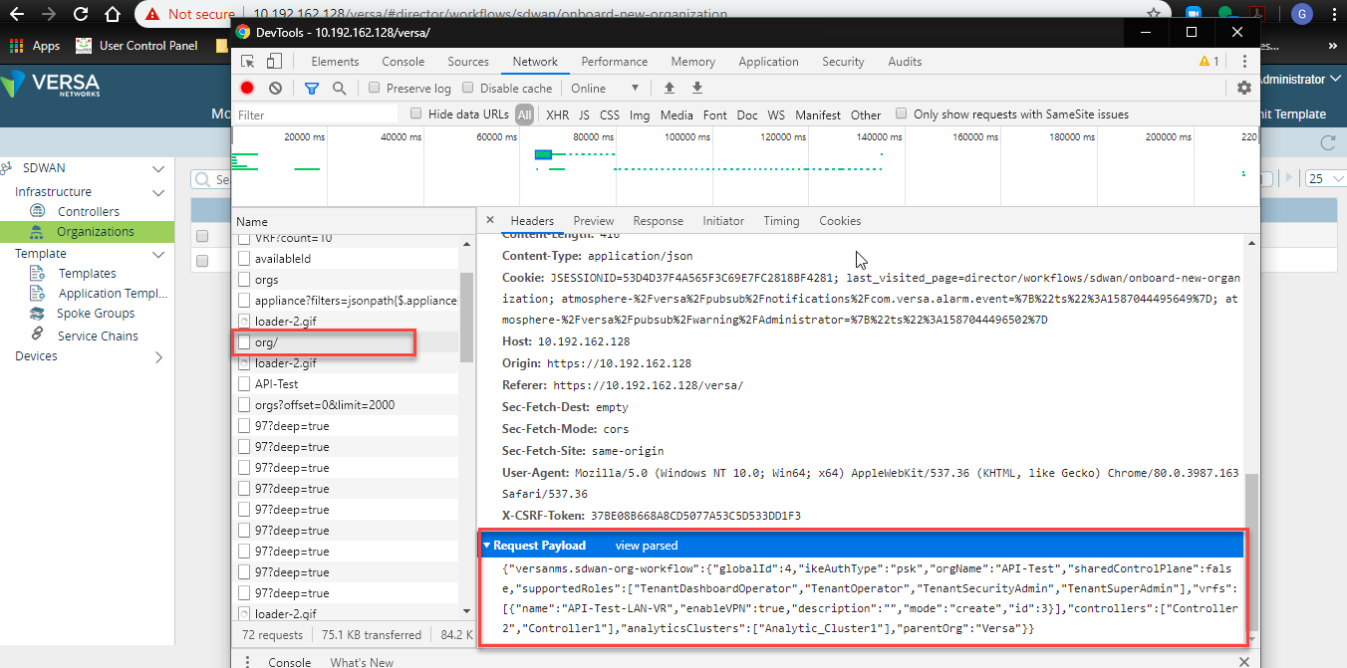Viewport: 1347px width, 668px height.
Task: Open the drawer three-dot menu
Action: coord(245,662)
